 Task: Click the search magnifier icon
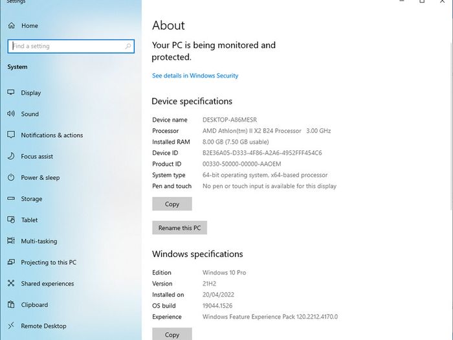[x=127, y=46]
